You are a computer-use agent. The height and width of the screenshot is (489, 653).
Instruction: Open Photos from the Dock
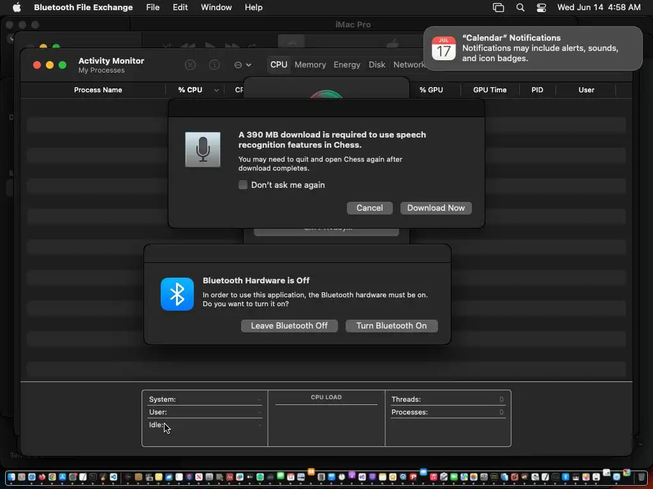pyautogui.click(x=474, y=477)
